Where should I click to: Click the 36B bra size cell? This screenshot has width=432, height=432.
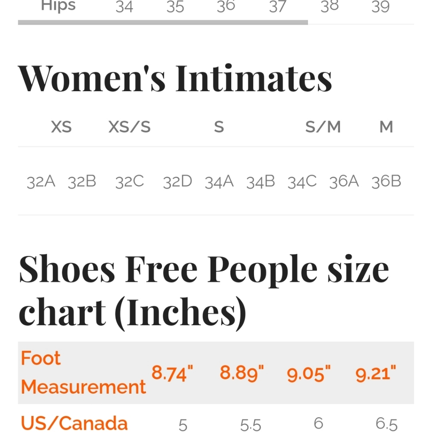coord(386,182)
